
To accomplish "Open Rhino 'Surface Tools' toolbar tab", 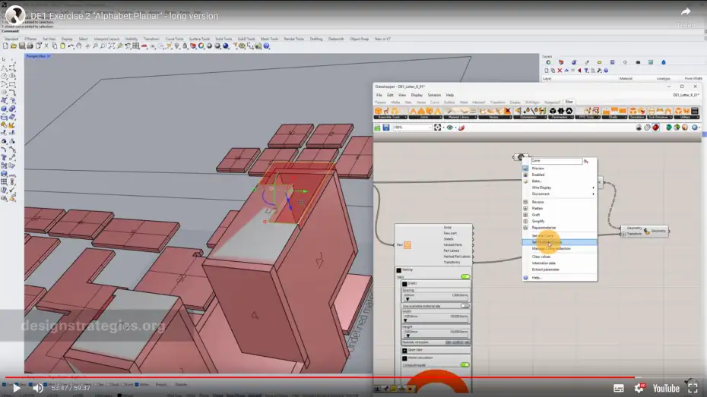I will (199, 39).
